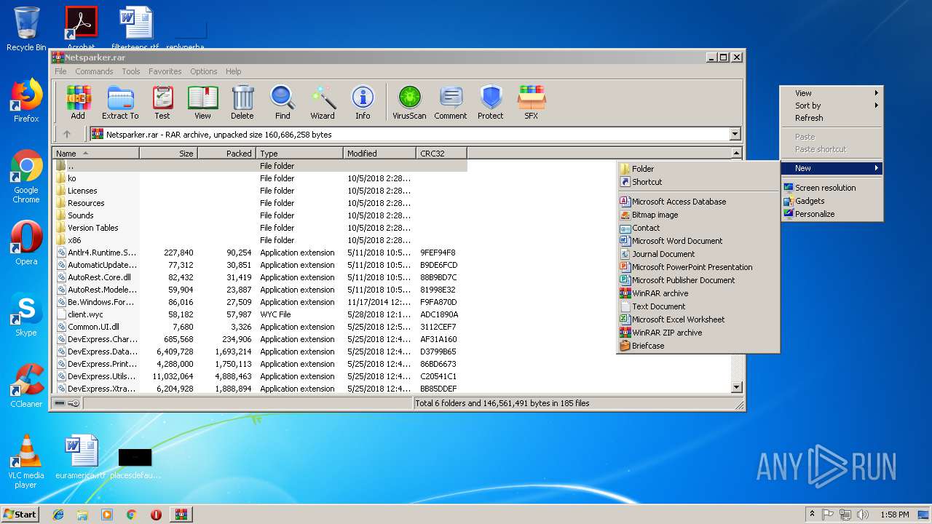Viewport: 932px width, 524px height.
Task: Open the Help menu
Action: [x=233, y=71]
